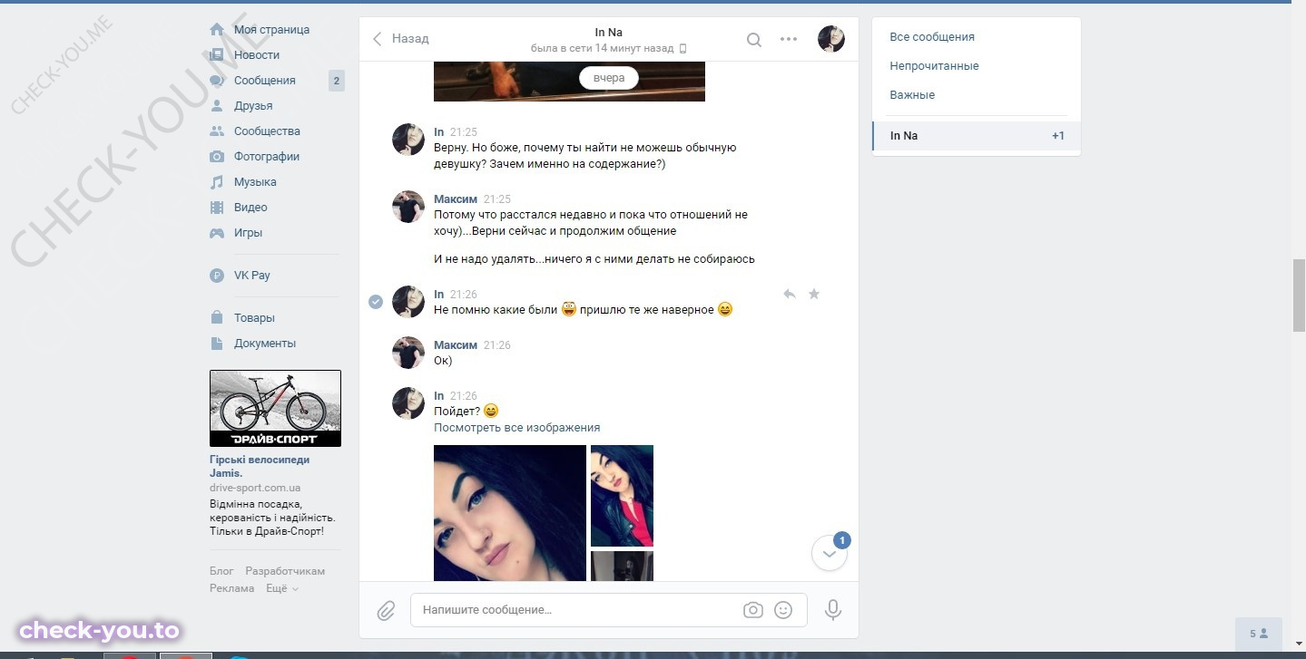Screen dimensions: 1306x659
Task: Click the Видео menu item text
Action: coord(250,208)
